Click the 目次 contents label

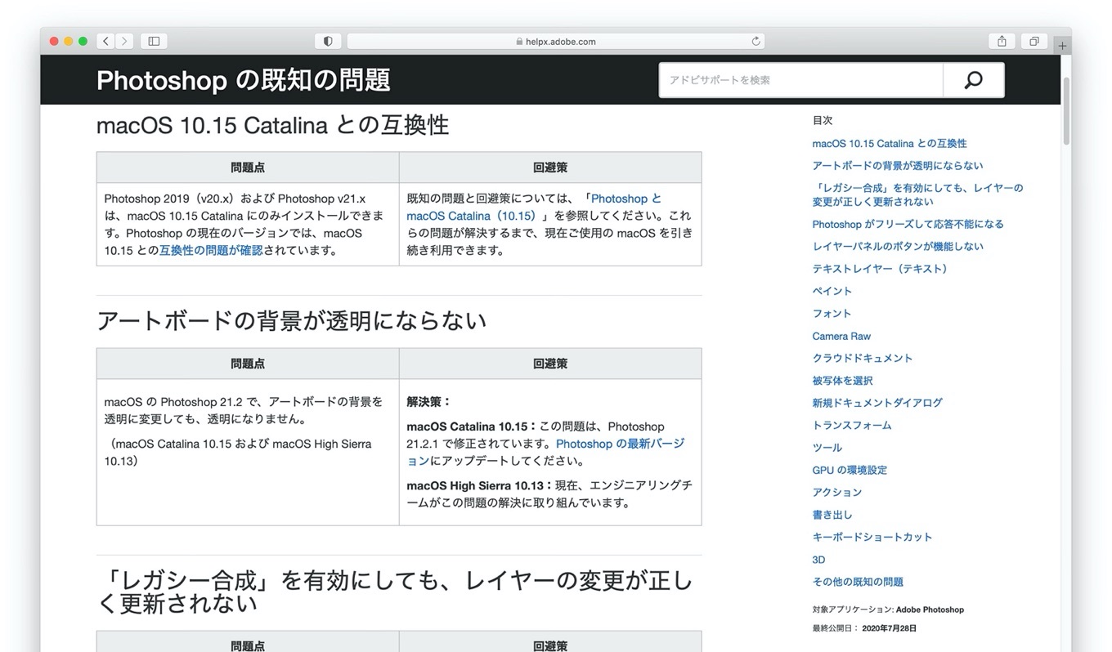(823, 120)
